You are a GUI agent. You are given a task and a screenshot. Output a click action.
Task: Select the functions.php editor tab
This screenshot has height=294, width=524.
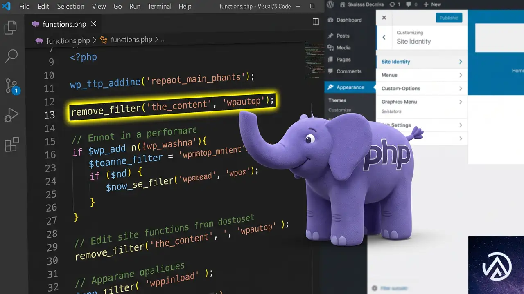[63, 24]
